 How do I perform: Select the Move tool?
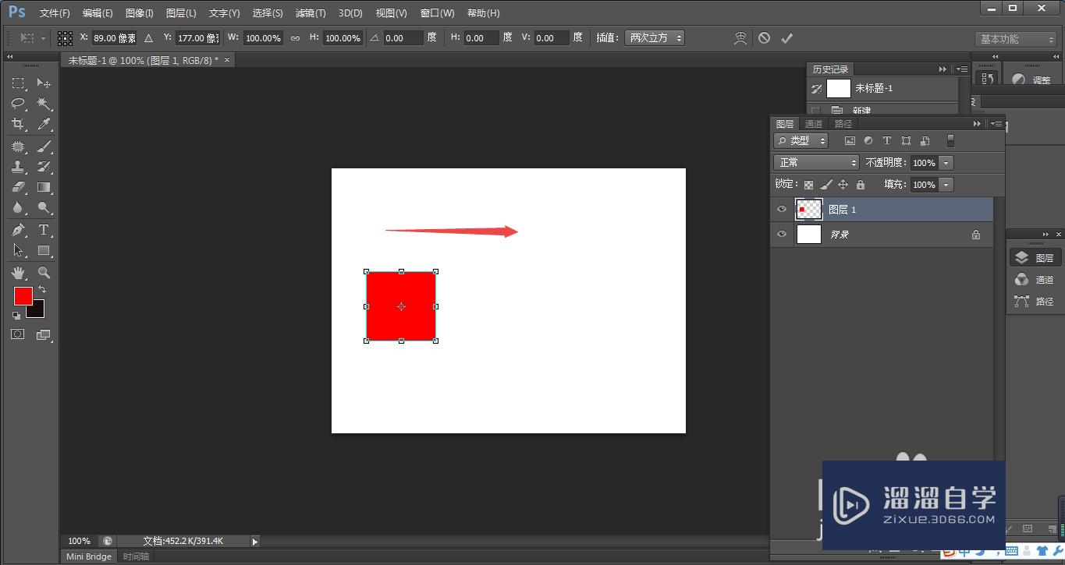point(44,83)
